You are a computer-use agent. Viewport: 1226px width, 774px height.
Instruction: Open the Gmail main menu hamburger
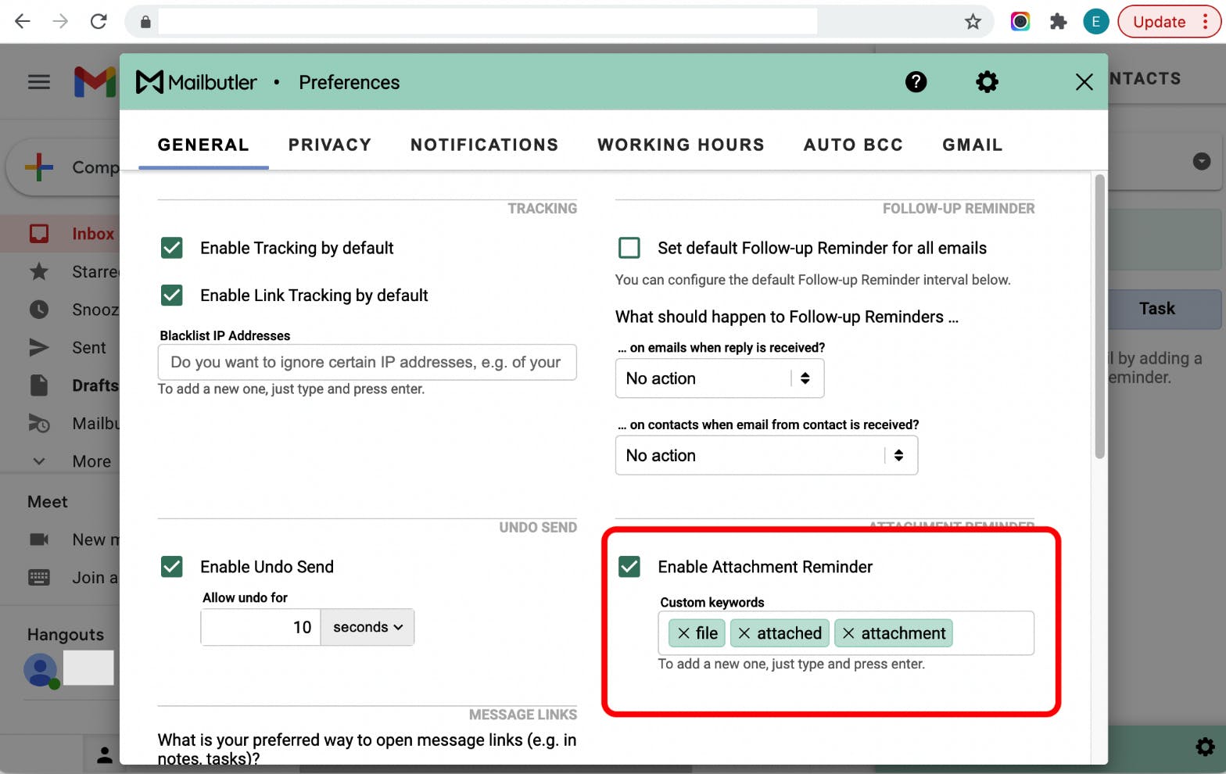39,82
